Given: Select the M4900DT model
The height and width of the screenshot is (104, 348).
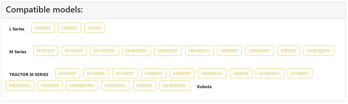Looking at the screenshot, I should coord(154,73).
